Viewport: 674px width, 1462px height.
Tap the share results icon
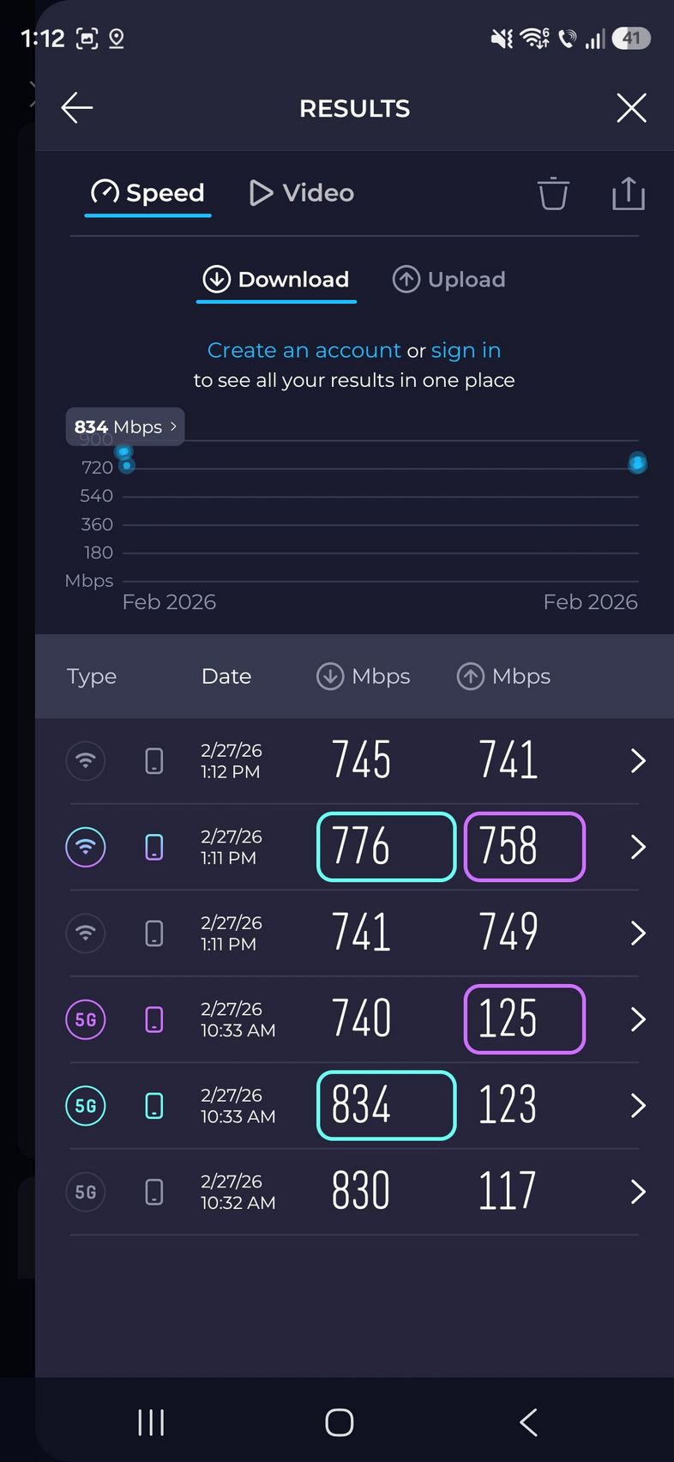[628, 193]
